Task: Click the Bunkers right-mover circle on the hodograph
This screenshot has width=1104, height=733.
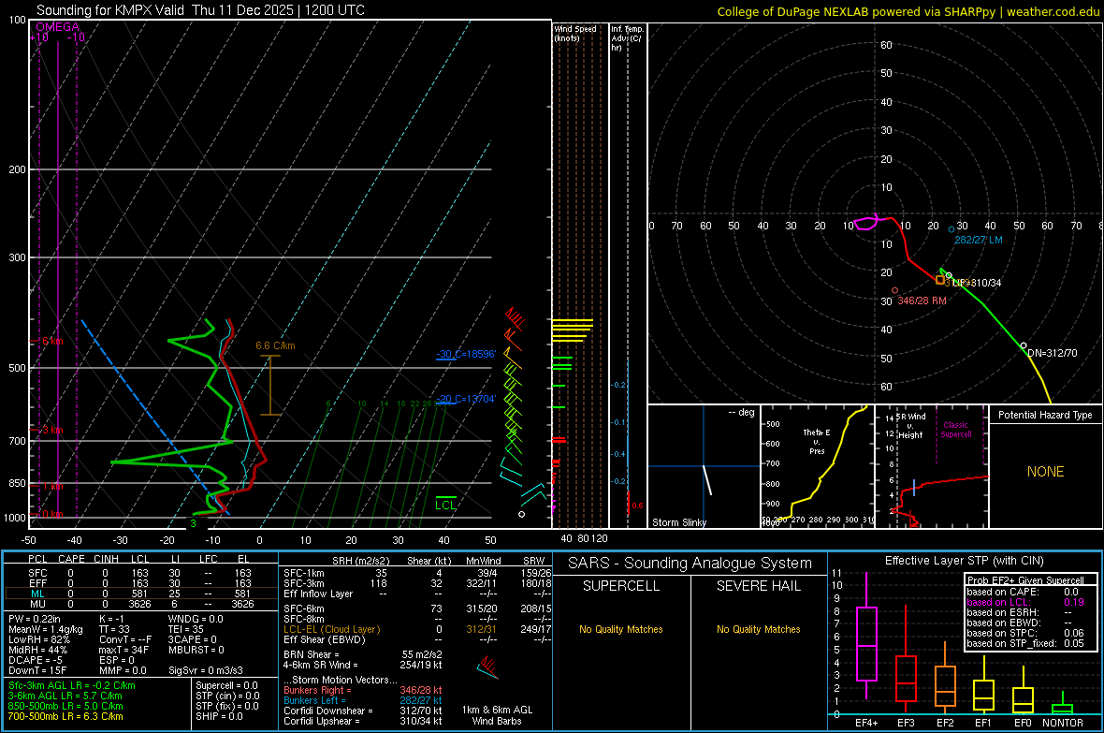Action: pos(894,290)
